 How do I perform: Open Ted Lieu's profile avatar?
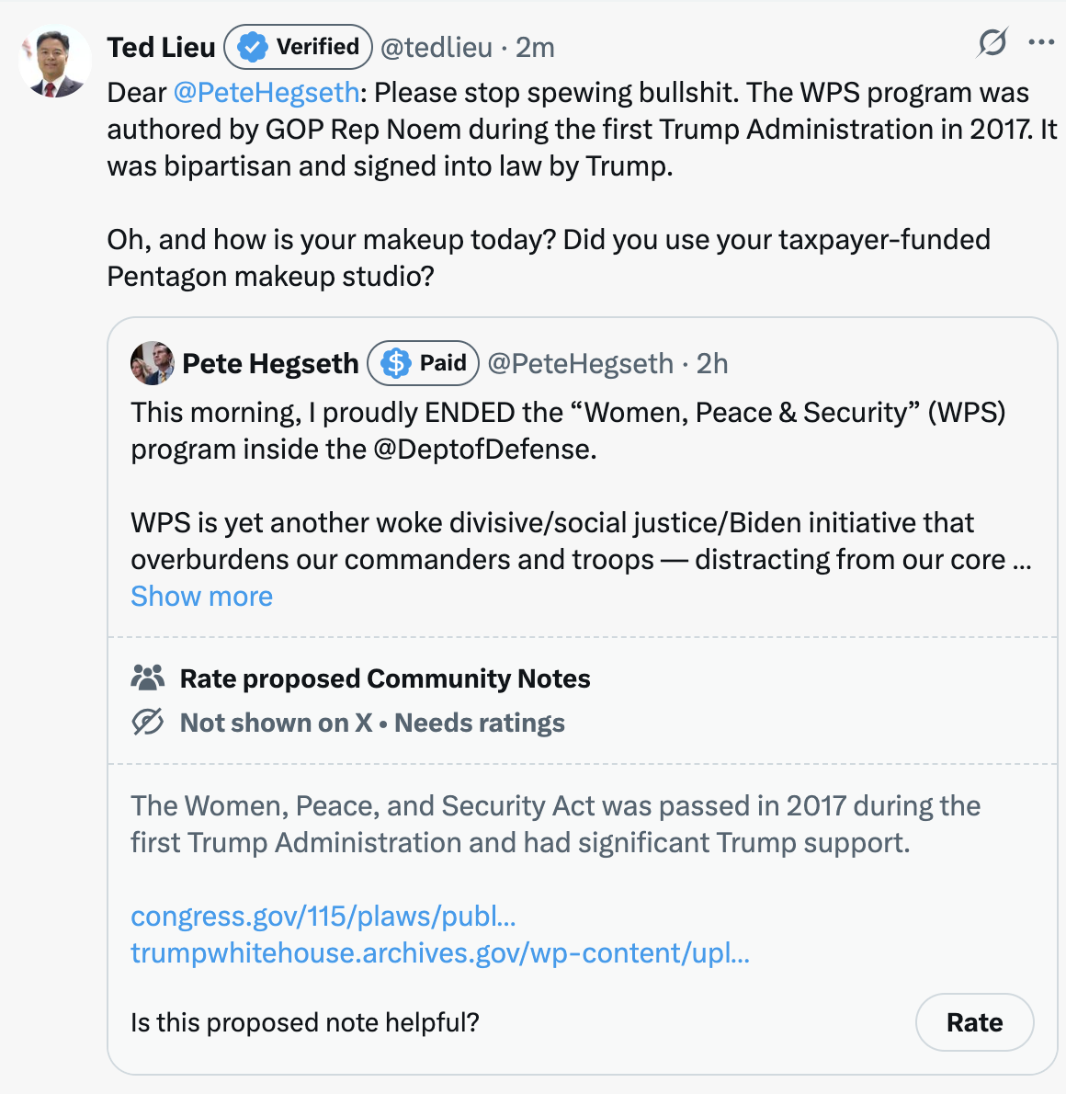(55, 62)
